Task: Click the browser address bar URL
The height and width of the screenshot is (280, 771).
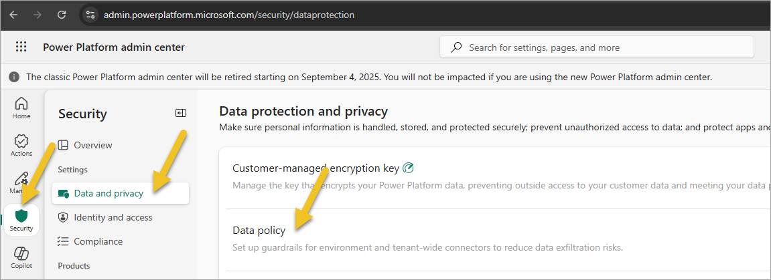Action: click(228, 15)
